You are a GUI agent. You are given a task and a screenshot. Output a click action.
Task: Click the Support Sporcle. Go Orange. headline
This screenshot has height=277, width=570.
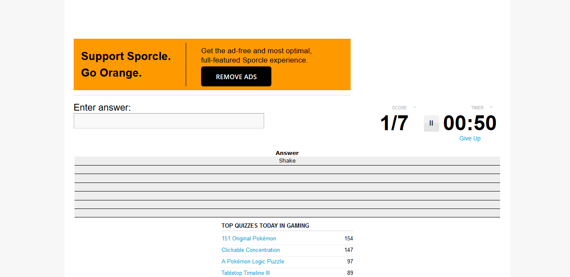[x=126, y=65]
